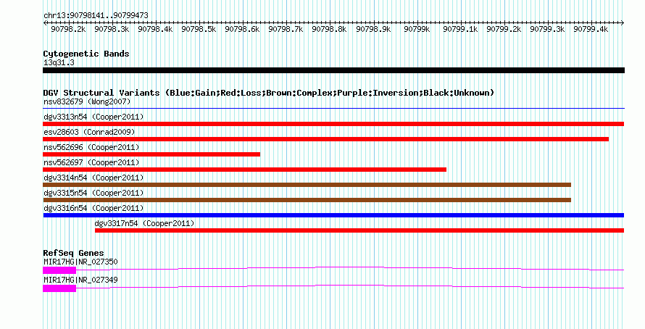This screenshot has width=645, height=329.
Task: Open variant nsv832679 (Wong2007) label
Action: point(87,101)
